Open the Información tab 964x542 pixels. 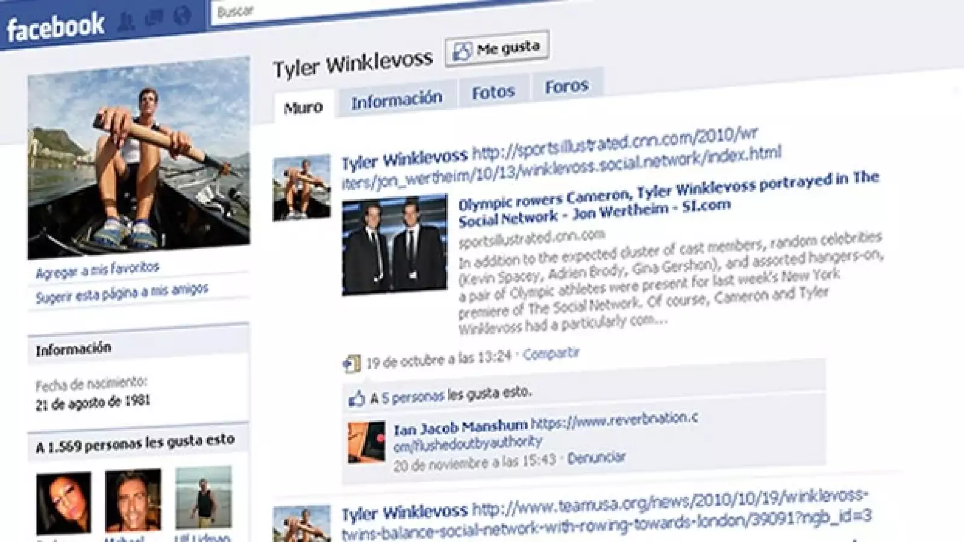tap(395, 98)
